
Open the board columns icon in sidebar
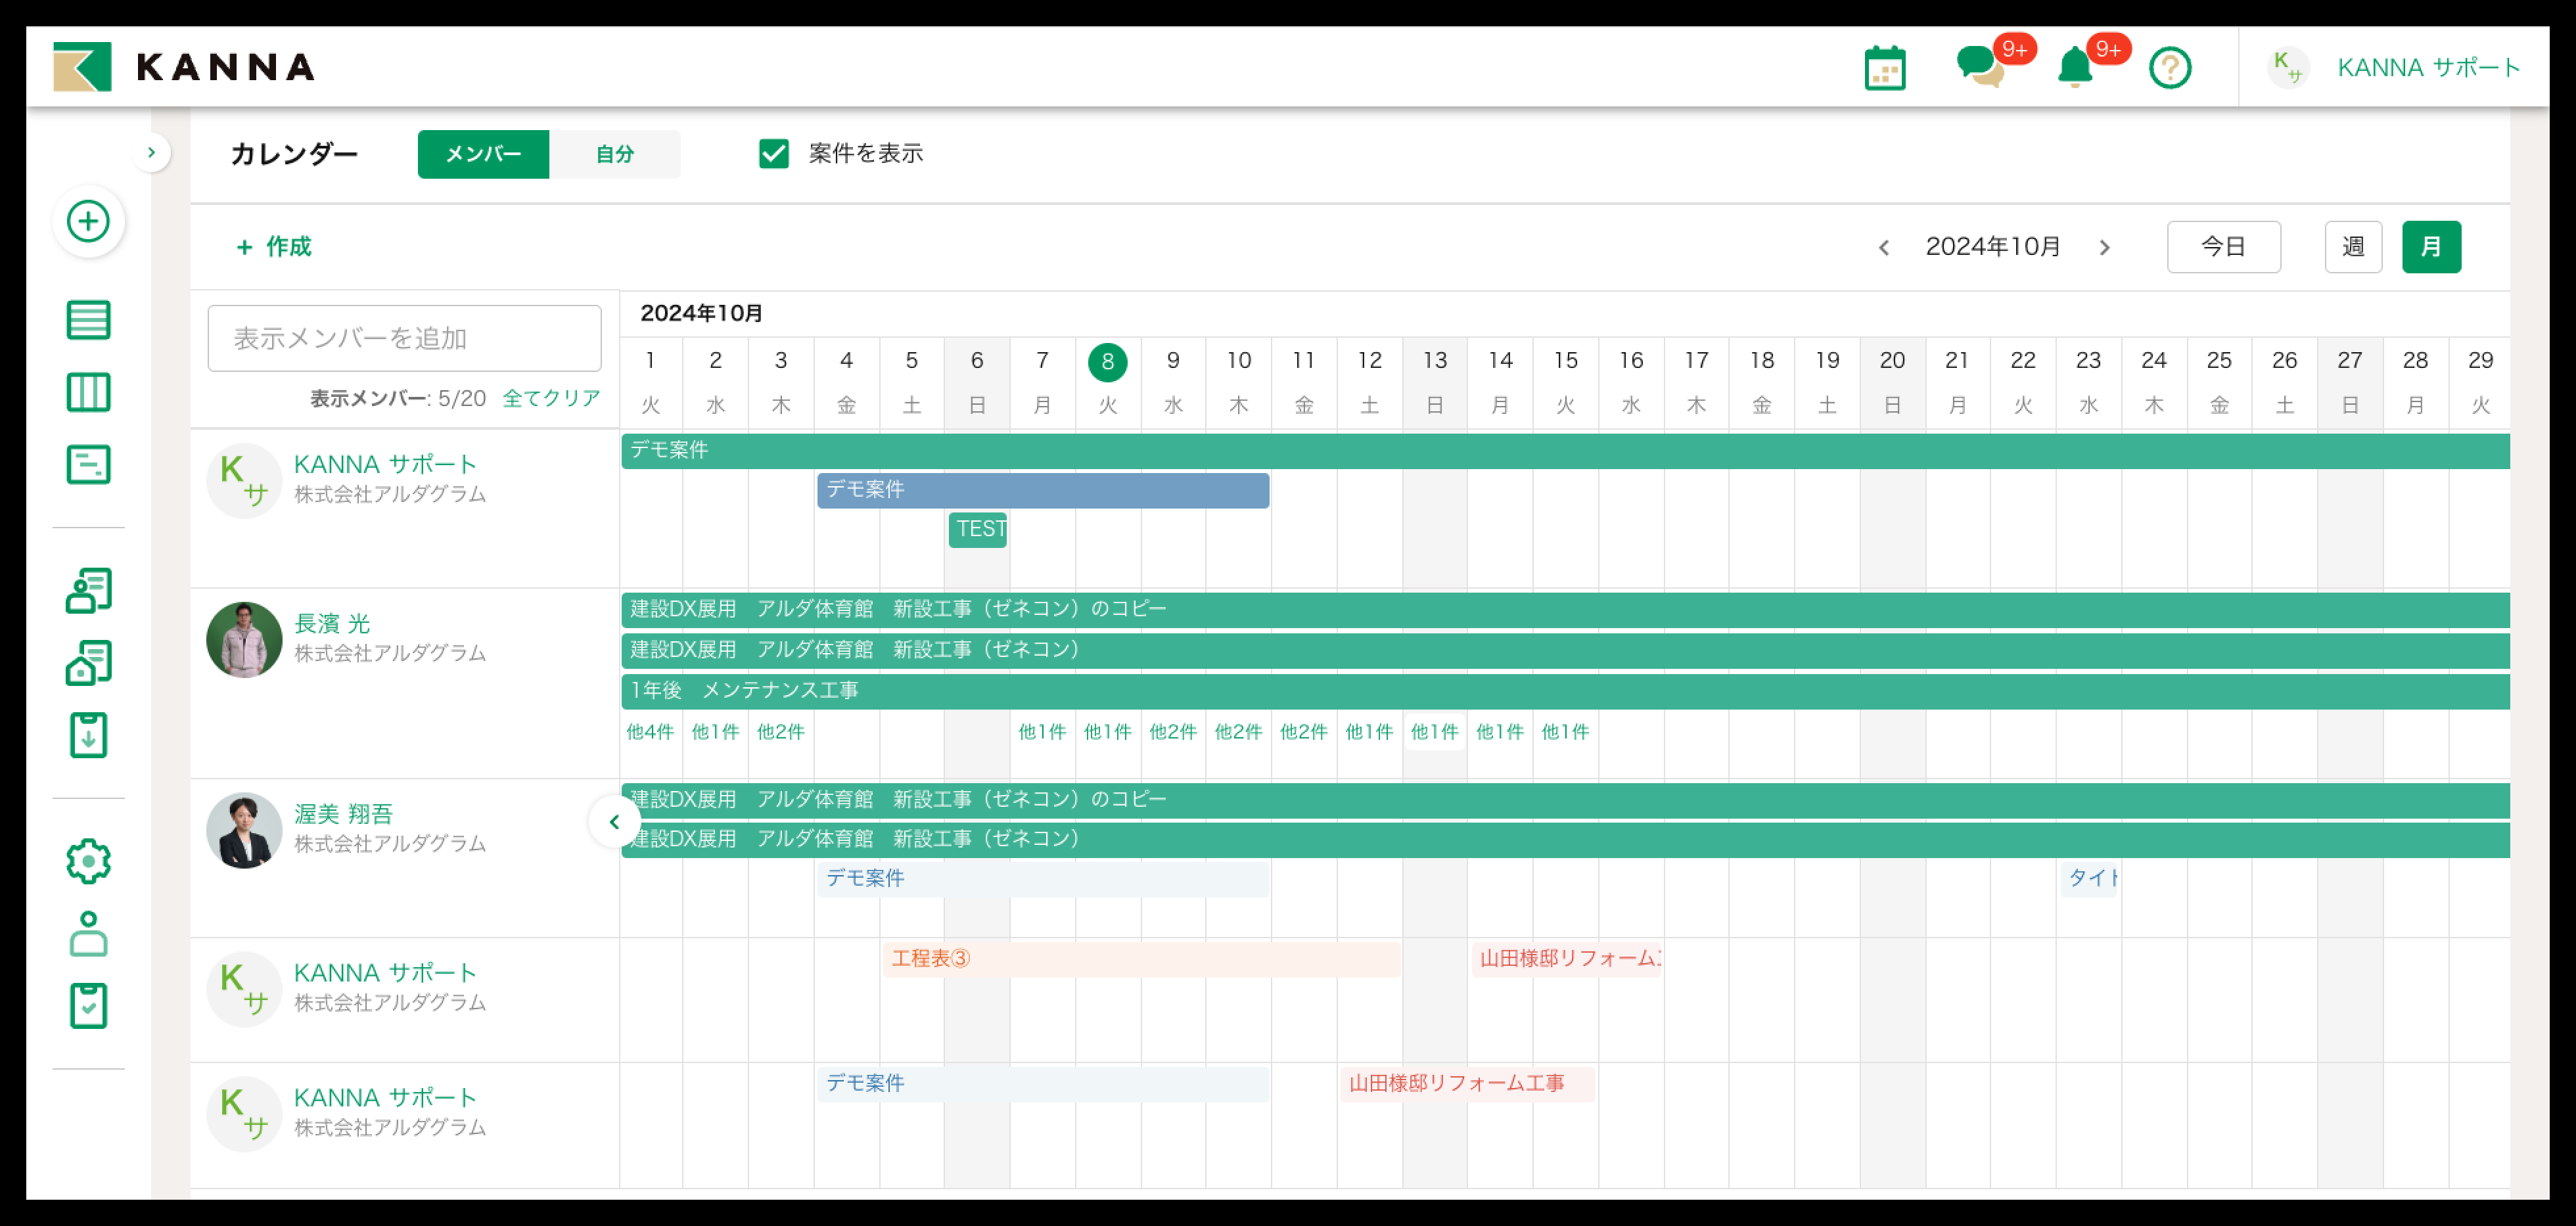point(88,392)
